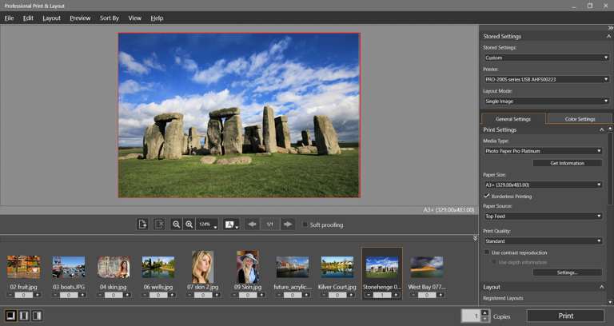This screenshot has width=614, height=326.
Task: Go to previous page arrow
Action: [252, 225]
